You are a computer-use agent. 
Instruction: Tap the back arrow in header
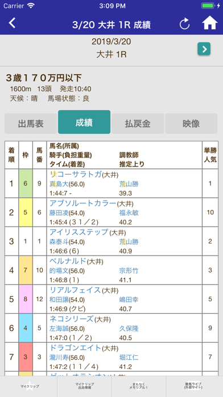click(12, 23)
